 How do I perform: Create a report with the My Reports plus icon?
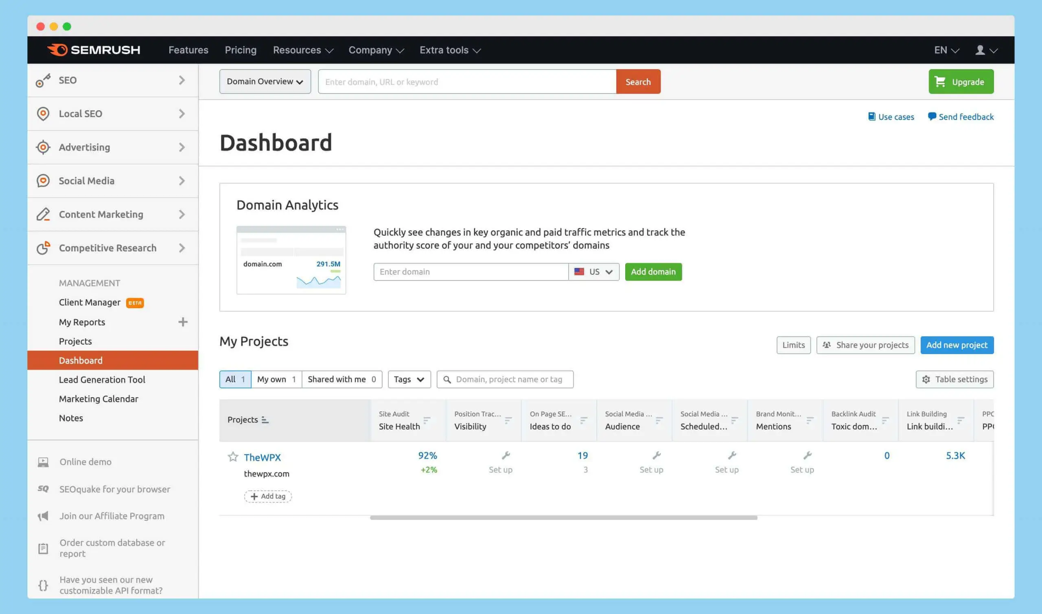pos(183,322)
